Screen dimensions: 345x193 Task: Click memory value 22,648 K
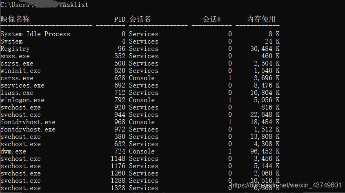click(x=265, y=114)
